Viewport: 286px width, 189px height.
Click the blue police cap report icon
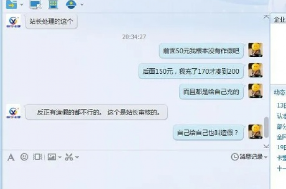[x=71, y=4]
